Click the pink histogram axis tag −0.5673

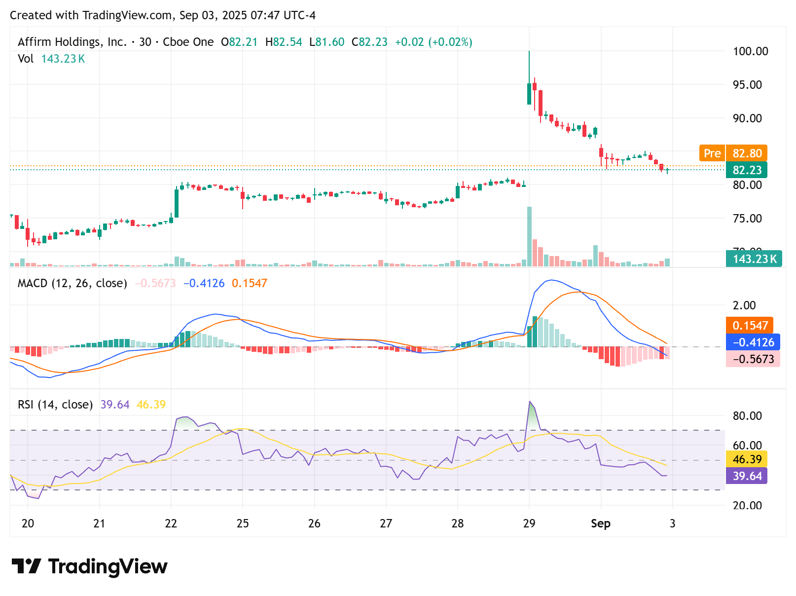(x=753, y=359)
